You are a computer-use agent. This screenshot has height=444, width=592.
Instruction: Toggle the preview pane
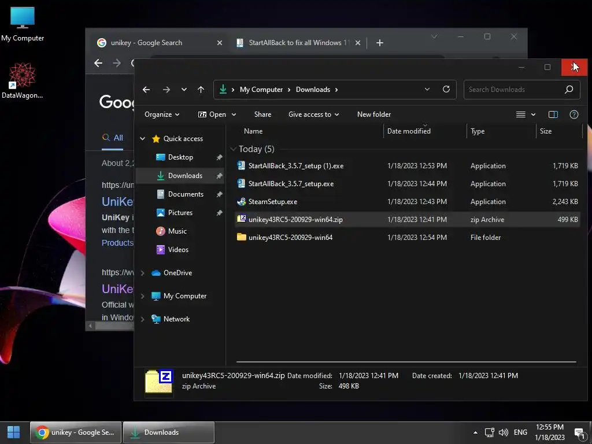pyautogui.click(x=553, y=114)
